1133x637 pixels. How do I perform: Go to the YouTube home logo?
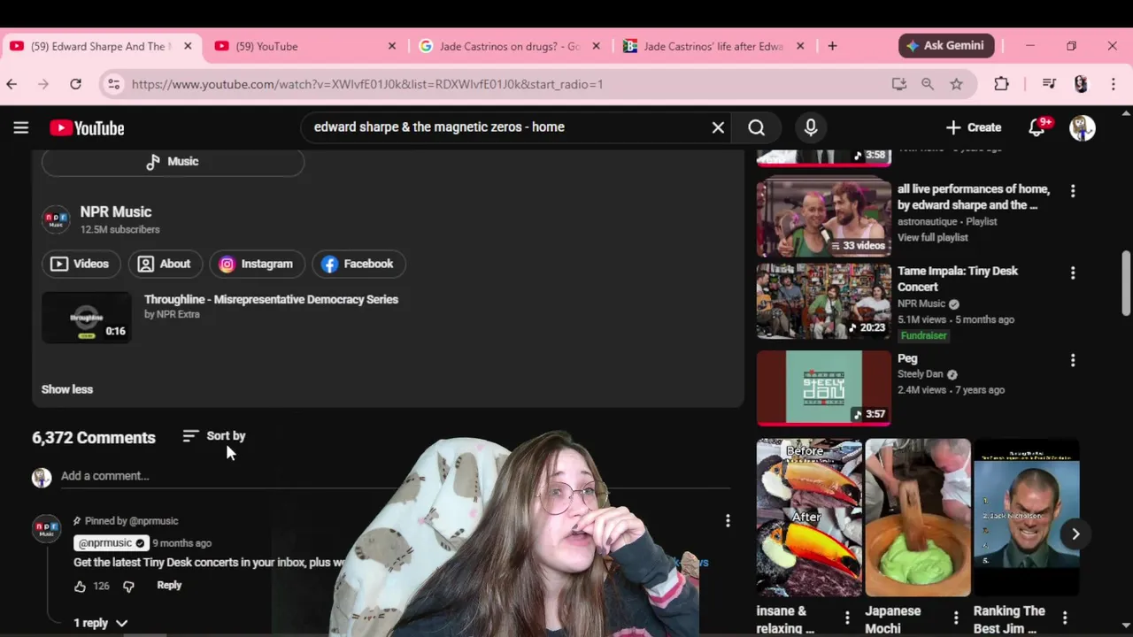(87, 128)
